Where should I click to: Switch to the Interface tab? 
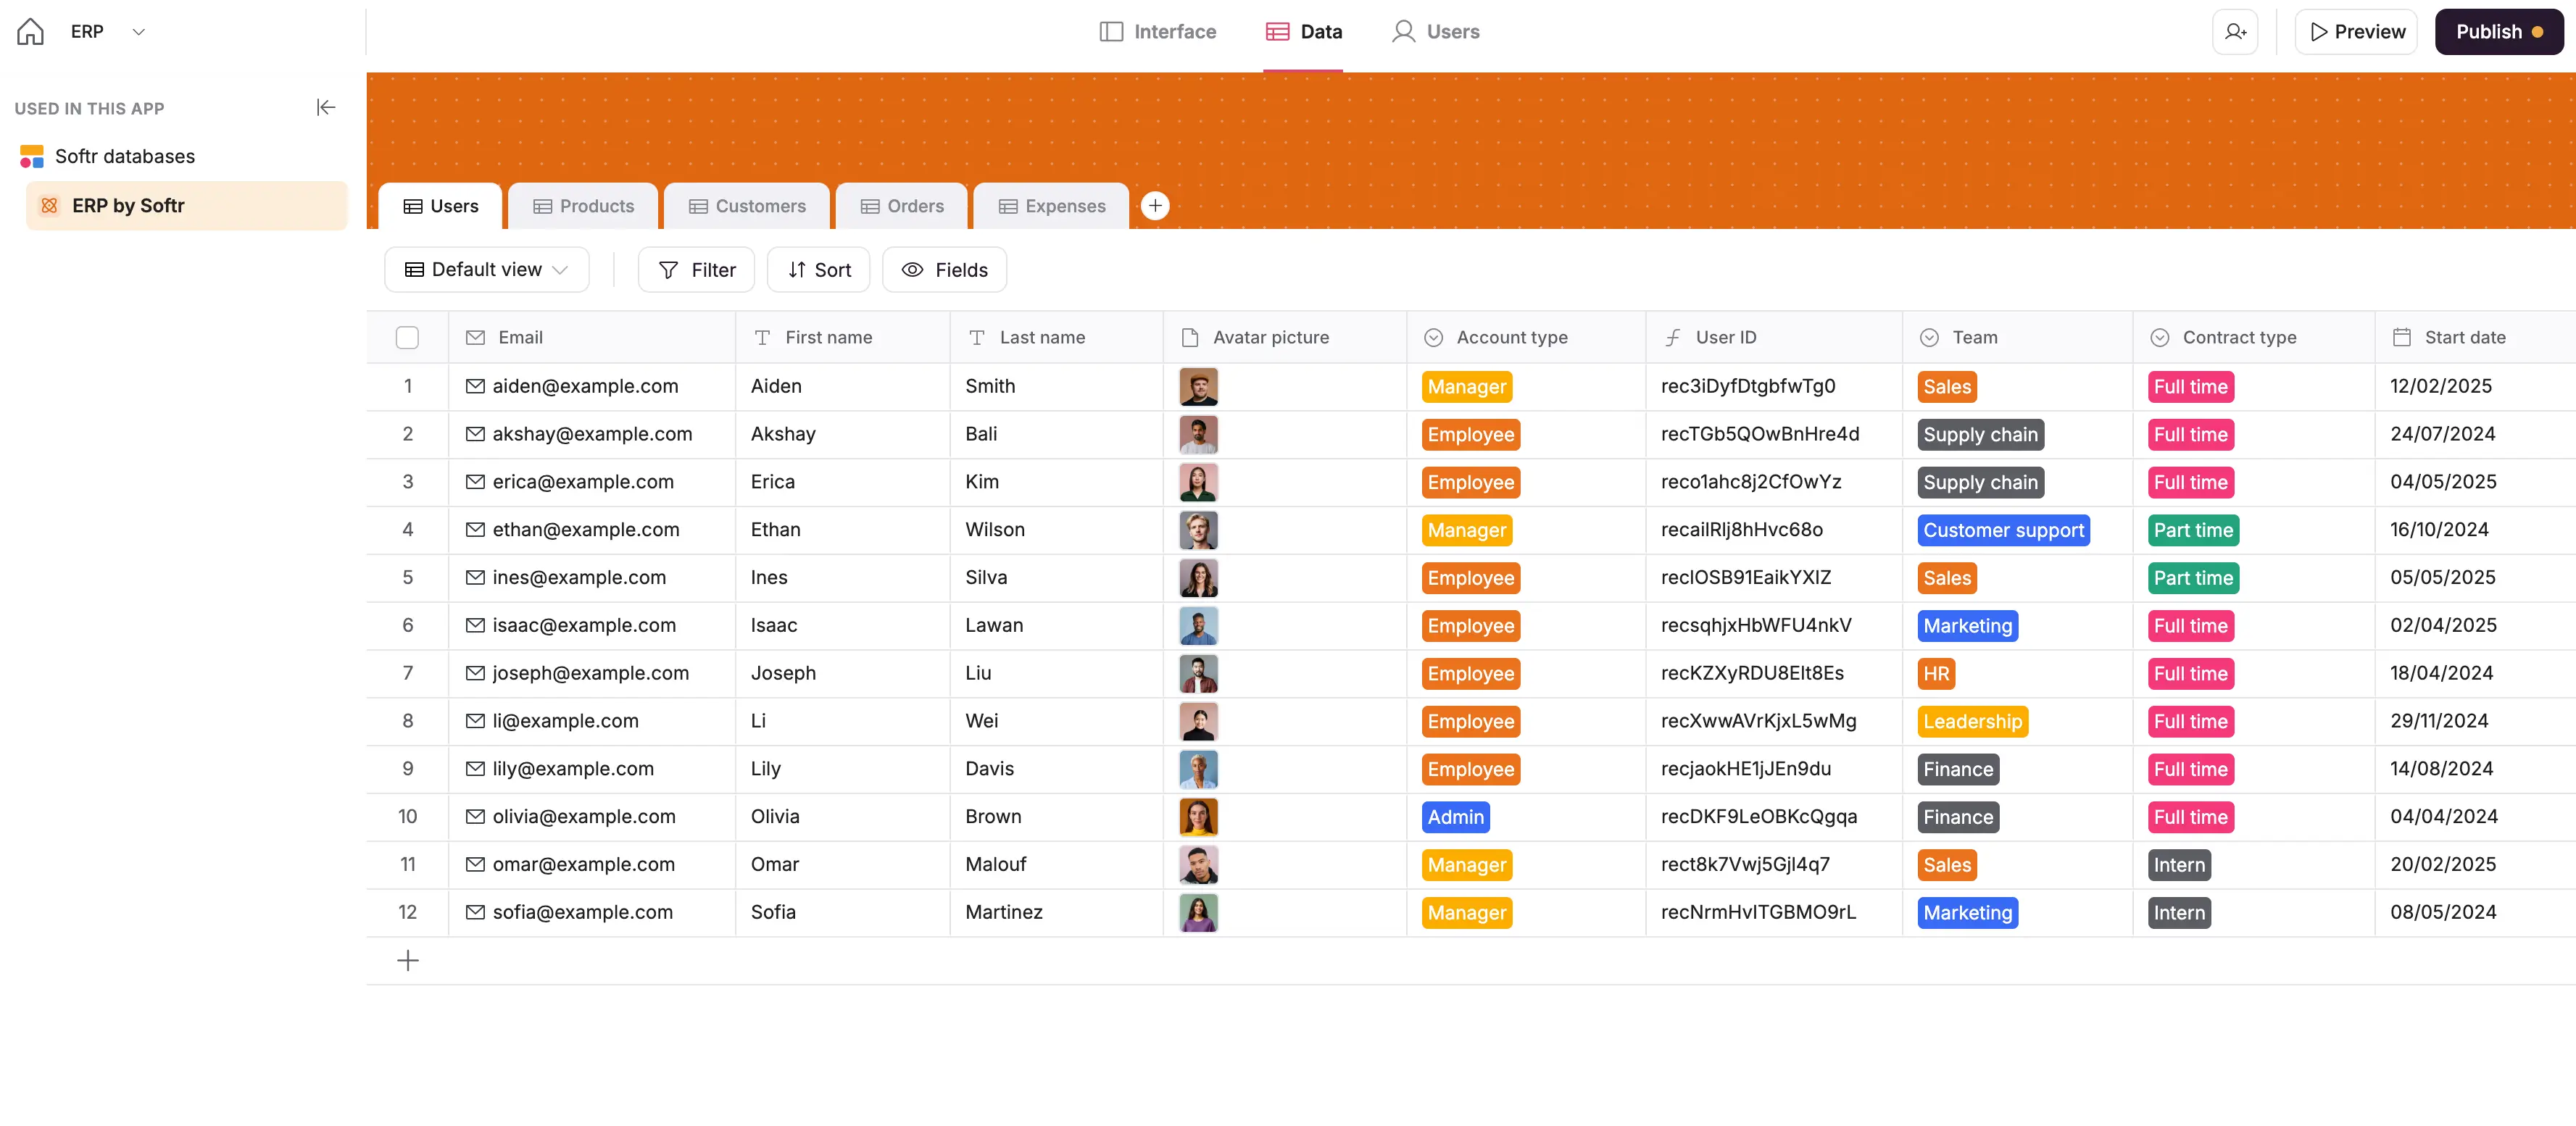(1157, 32)
